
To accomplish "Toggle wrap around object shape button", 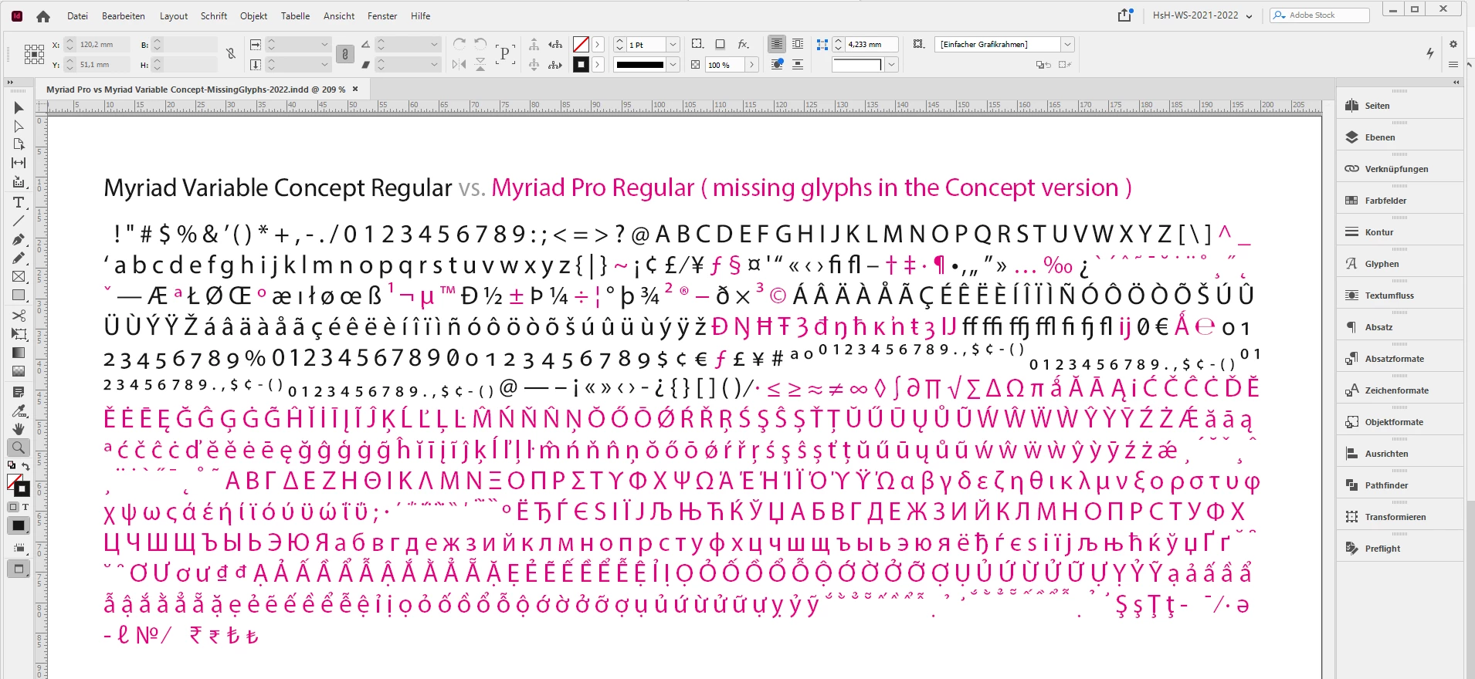I will tap(777, 65).
